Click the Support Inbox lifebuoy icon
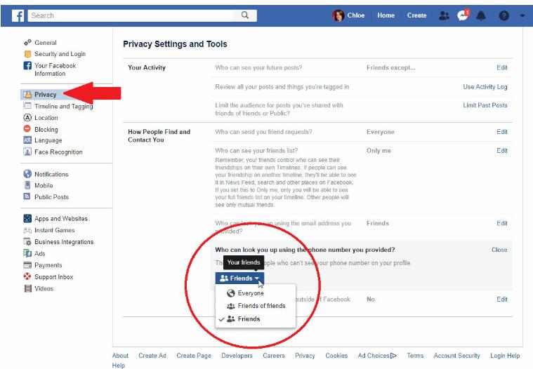Screen dimensions: 533x369 (27, 276)
